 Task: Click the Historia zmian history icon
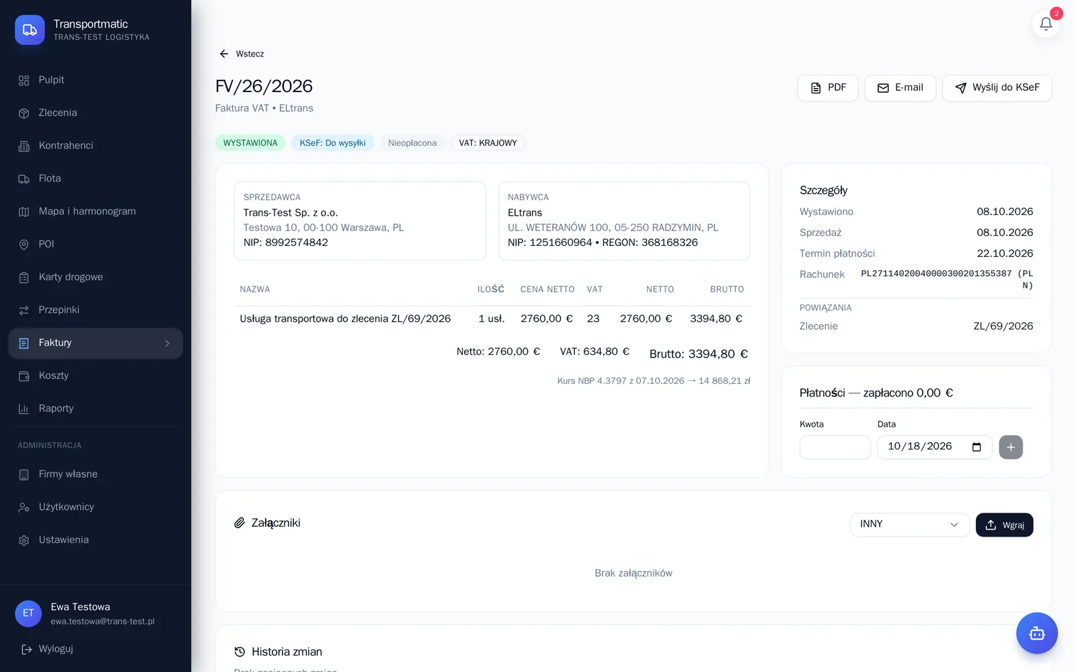[x=239, y=652]
